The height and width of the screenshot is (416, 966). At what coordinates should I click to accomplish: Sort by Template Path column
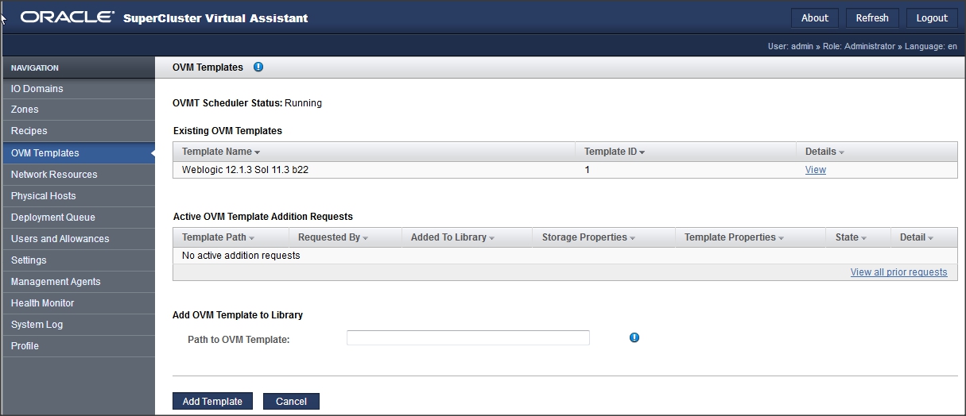(251, 238)
